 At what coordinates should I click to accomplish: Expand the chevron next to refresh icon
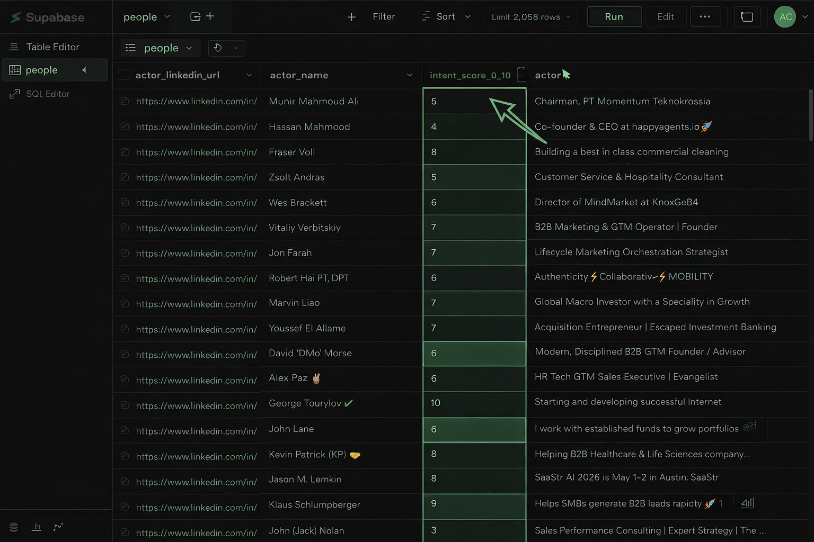tap(236, 48)
